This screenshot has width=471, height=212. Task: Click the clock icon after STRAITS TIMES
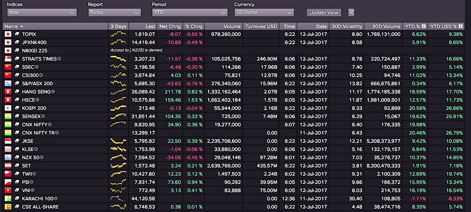(x=59, y=59)
